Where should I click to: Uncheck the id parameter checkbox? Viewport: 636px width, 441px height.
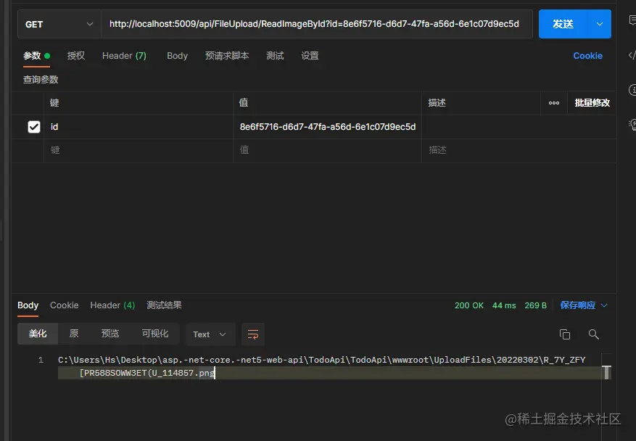click(x=33, y=126)
